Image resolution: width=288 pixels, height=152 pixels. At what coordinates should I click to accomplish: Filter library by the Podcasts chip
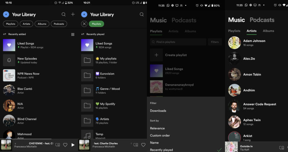point(59,24)
